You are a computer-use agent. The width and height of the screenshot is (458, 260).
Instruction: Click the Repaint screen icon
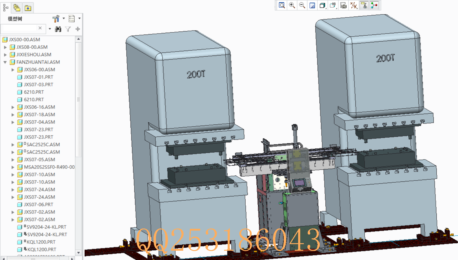click(312, 5)
